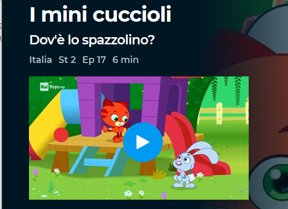288x209 pixels.
Task: Click the white triangle inside the play button
Action: click(x=142, y=142)
